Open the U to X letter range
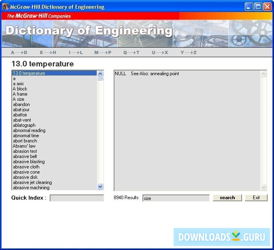Screen dimensions: 274x250 pos(160,52)
